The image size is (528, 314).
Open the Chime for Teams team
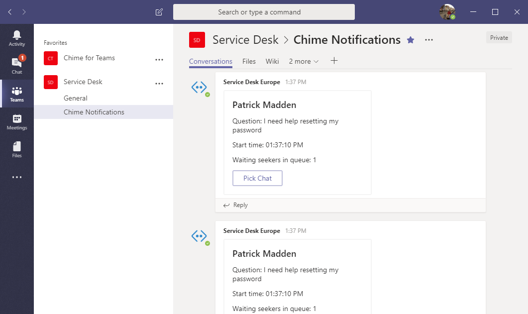click(x=89, y=58)
